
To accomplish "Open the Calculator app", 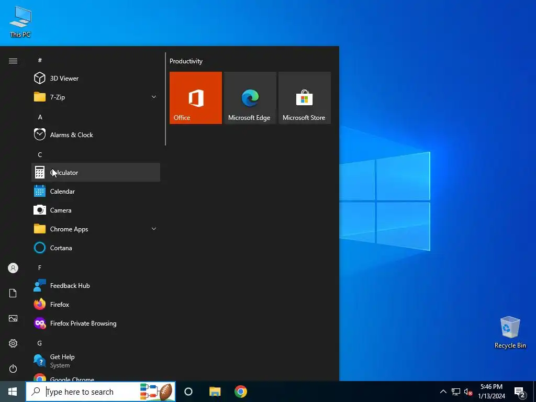I will 96,172.
